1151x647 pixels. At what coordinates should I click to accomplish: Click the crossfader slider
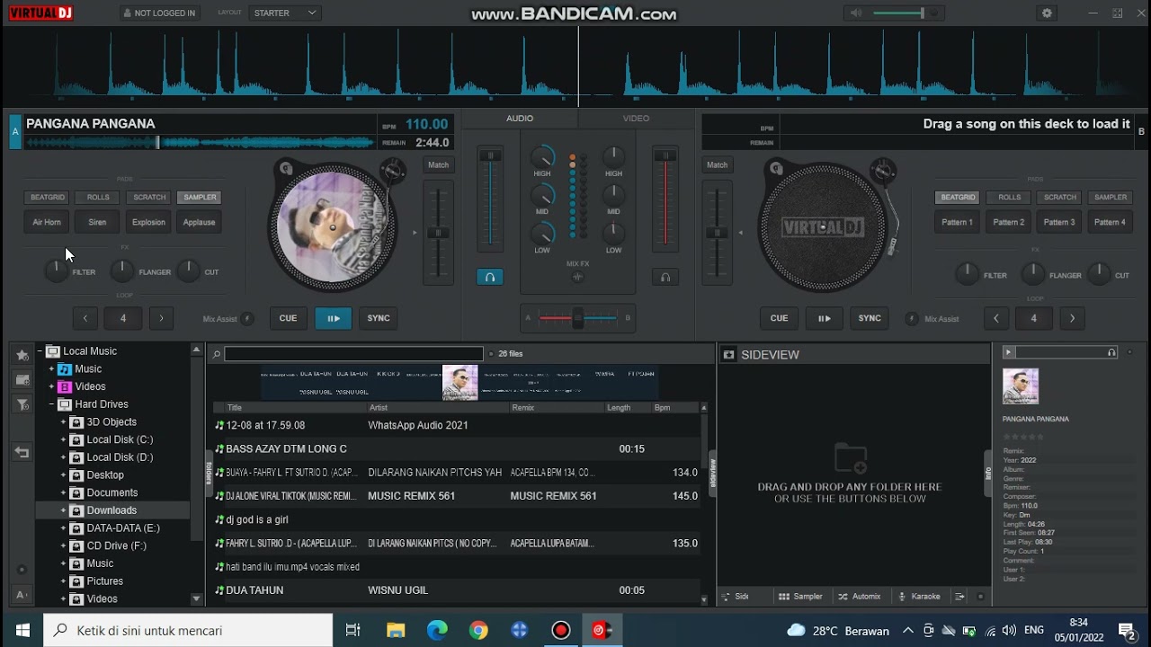pos(578,318)
